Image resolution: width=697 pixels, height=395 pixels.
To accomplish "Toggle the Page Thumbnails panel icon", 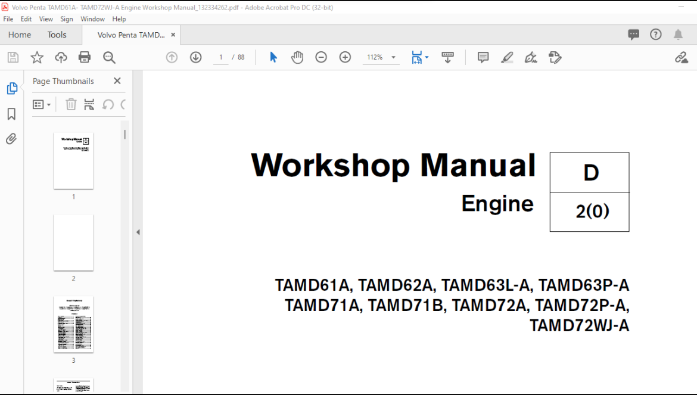I will coord(12,88).
